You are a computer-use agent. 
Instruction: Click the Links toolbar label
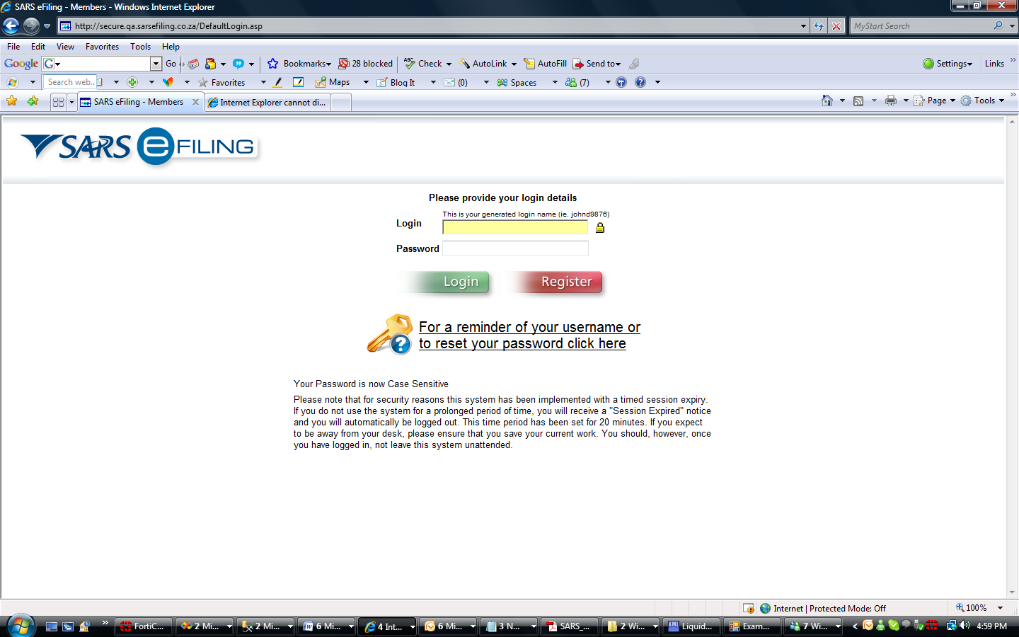[x=994, y=64]
